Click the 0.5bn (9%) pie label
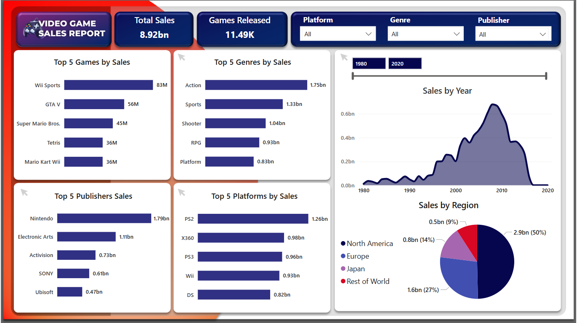This screenshot has height=323, width=577. [x=443, y=222]
